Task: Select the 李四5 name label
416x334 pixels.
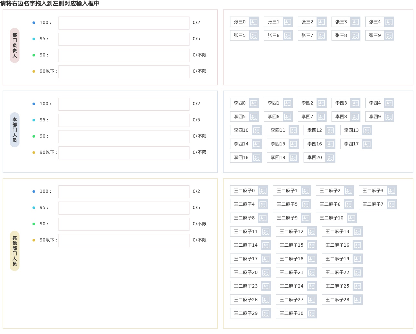Action: tap(240, 117)
